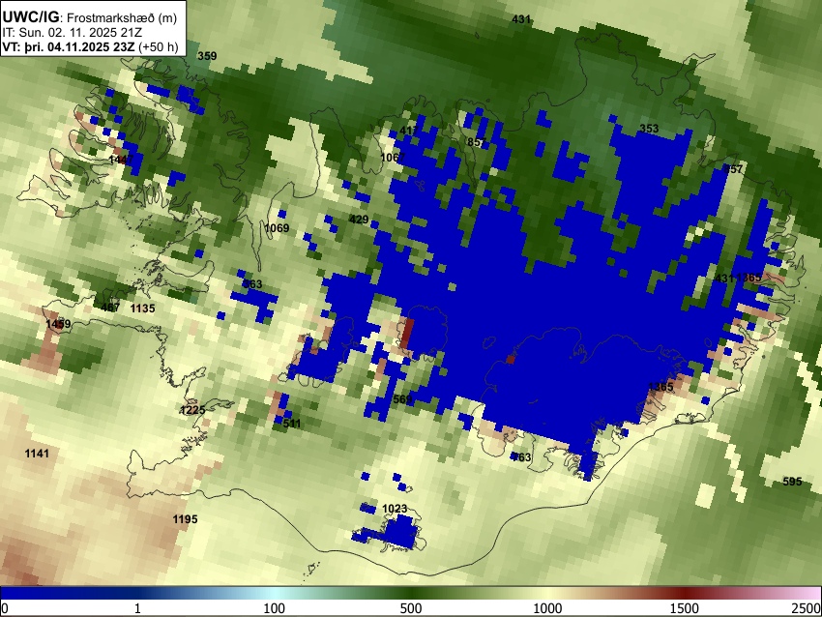
Task: Click the 1023 map value label
Action: [x=395, y=509]
